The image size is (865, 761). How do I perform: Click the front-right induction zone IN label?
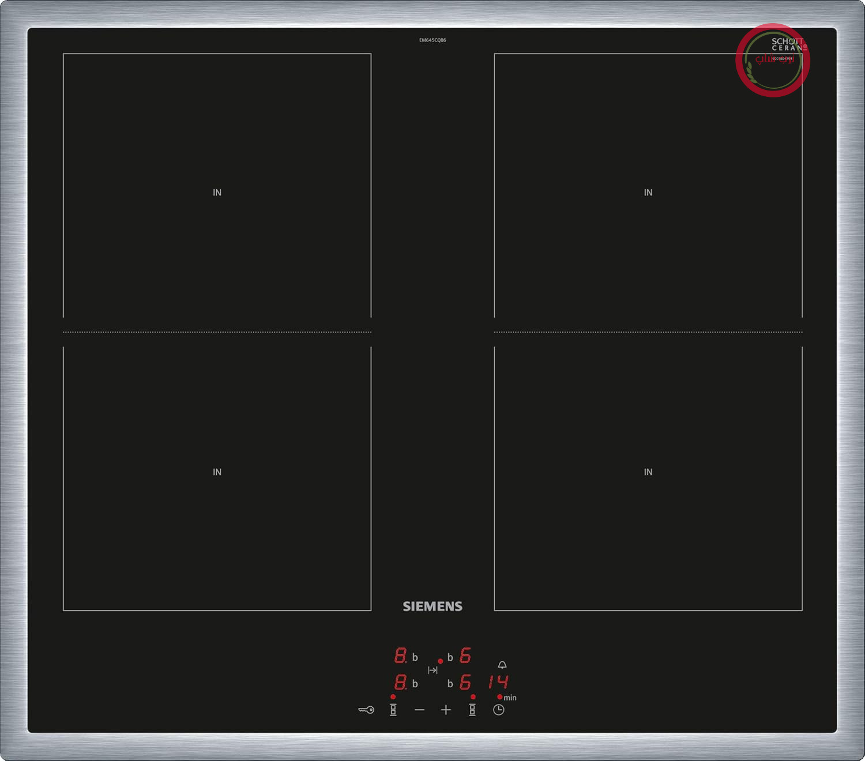point(648,472)
